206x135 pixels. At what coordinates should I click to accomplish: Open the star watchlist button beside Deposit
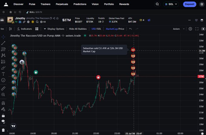click(x=202, y=4)
